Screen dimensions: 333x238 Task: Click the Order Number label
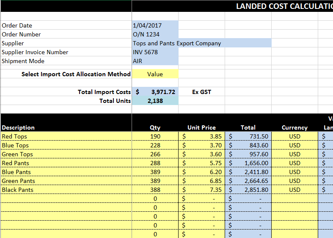[x=21, y=34]
